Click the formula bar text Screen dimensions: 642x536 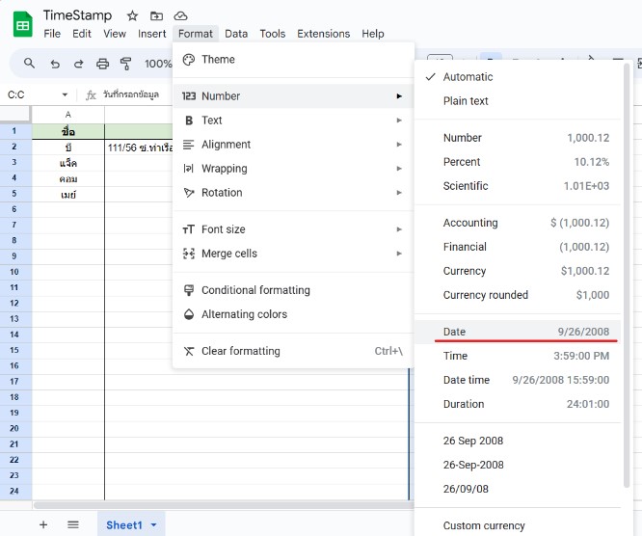click(x=131, y=94)
